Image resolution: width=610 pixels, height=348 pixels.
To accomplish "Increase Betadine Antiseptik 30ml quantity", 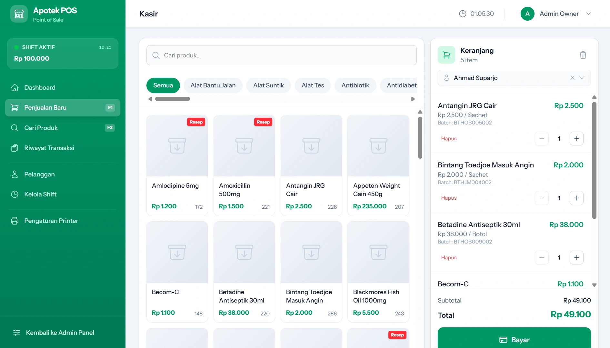I will 576,257.
